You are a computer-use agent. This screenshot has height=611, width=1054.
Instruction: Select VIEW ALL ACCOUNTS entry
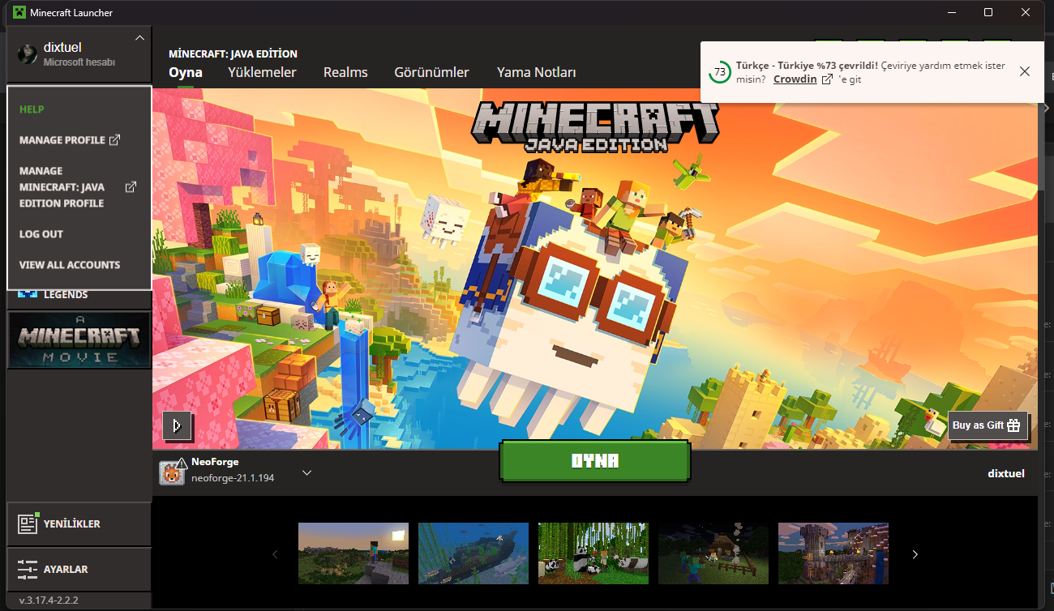click(70, 265)
